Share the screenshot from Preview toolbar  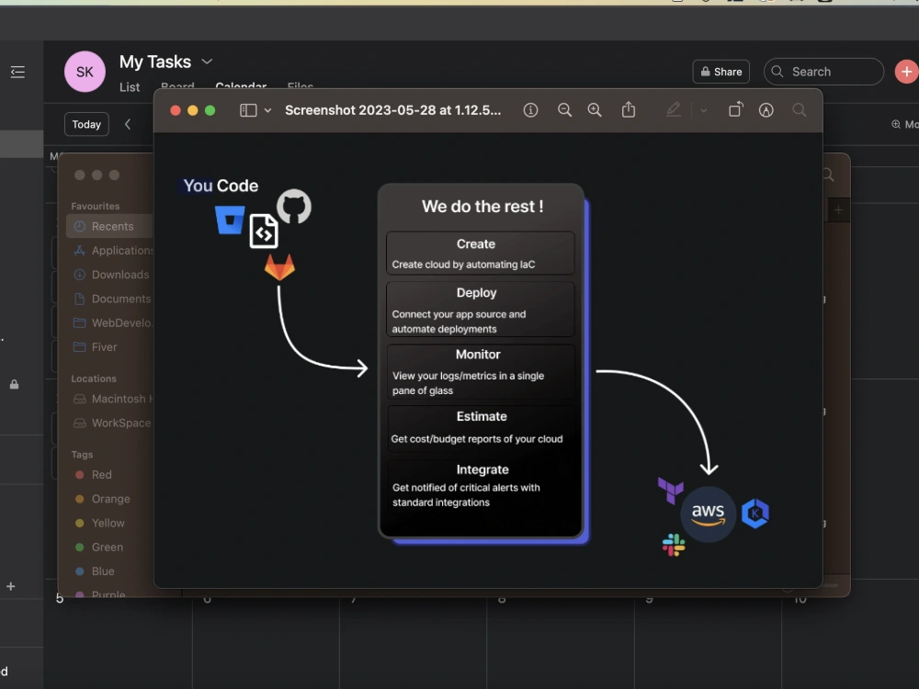629,109
